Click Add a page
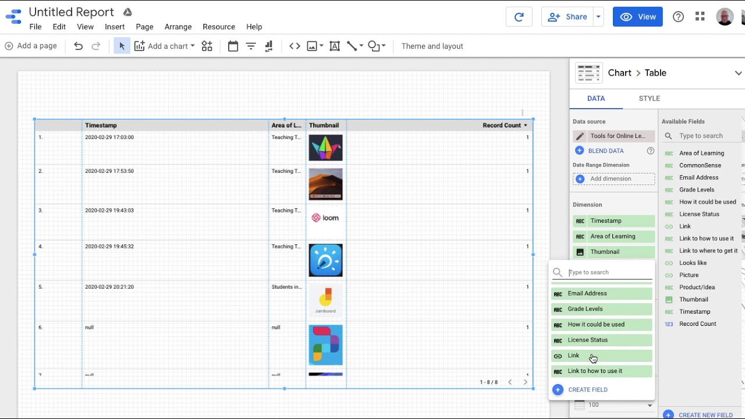 [31, 46]
